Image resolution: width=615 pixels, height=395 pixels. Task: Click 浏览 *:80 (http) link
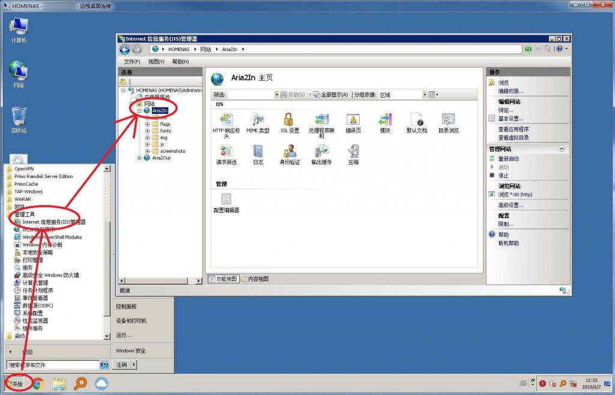(515, 194)
